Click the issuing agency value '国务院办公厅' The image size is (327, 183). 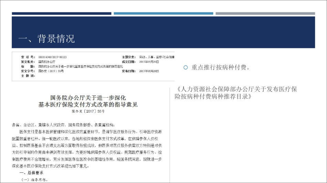(47, 62)
